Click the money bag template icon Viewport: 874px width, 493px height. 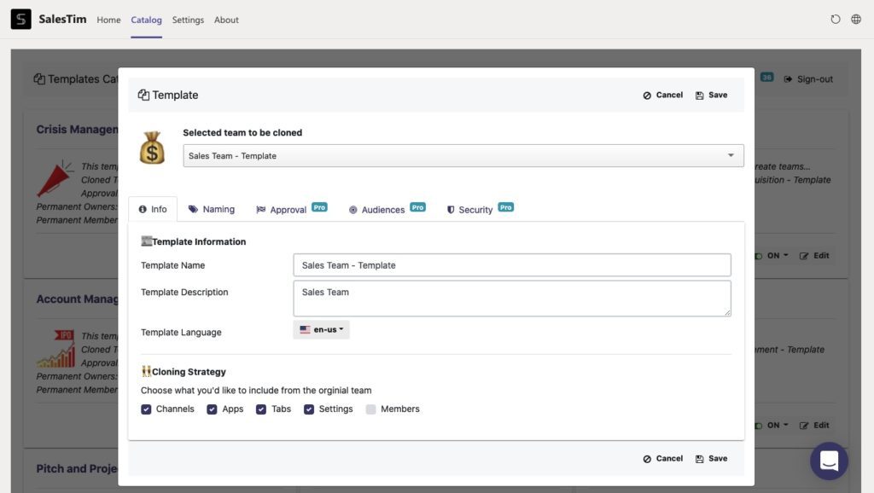click(x=152, y=148)
